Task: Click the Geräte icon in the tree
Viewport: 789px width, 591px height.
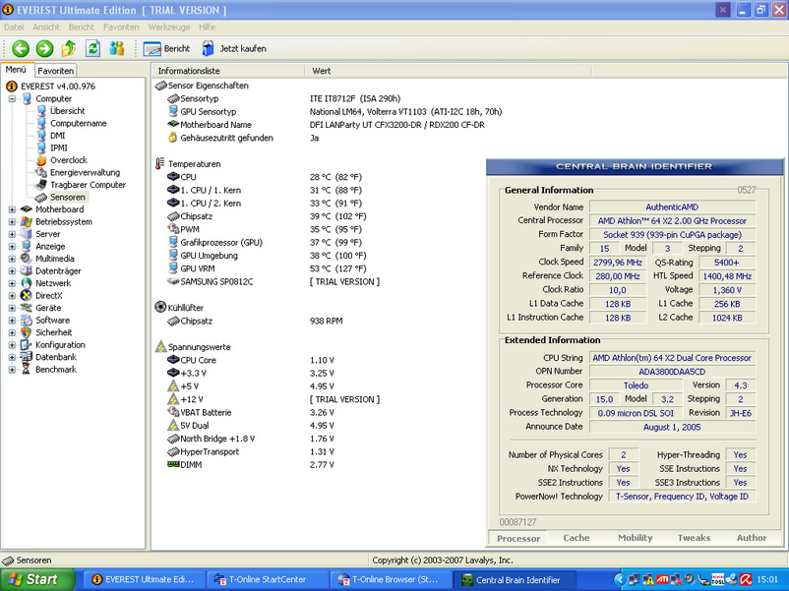Action: pos(27,308)
